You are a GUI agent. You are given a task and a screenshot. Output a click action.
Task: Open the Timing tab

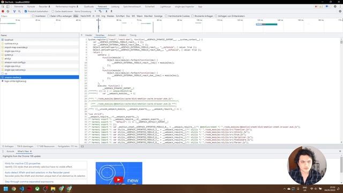click(133, 35)
